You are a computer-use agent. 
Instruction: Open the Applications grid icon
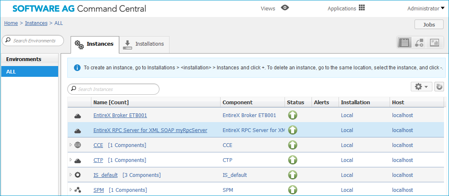[362, 8]
